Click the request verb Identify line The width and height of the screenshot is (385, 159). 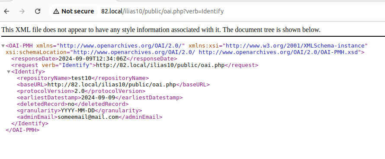(x=135, y=65)
